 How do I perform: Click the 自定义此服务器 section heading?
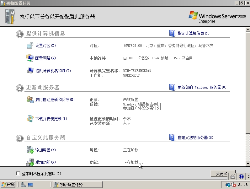pyautogui.click(x=45, y=138)
